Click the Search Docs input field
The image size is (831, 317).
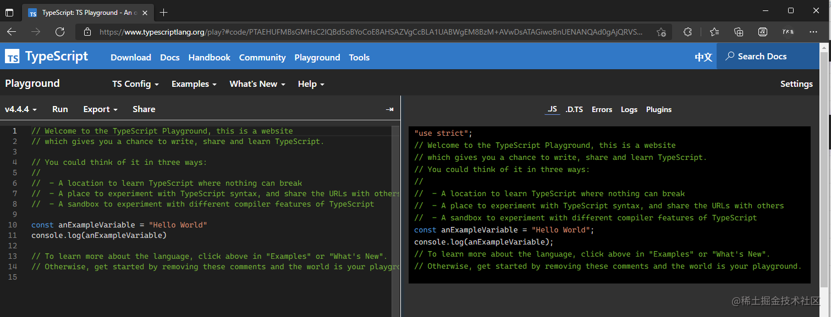click(767, 56)
